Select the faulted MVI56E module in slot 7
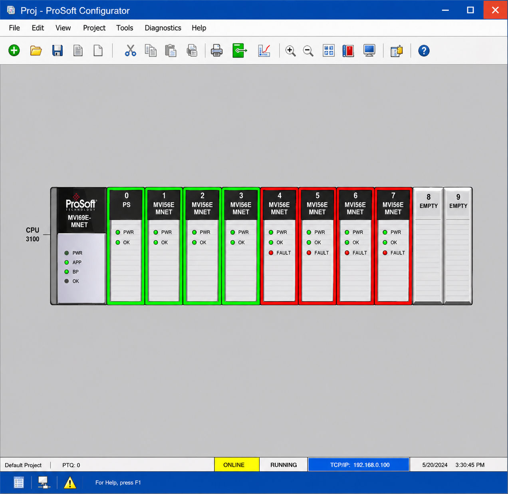 coord(393,246)
